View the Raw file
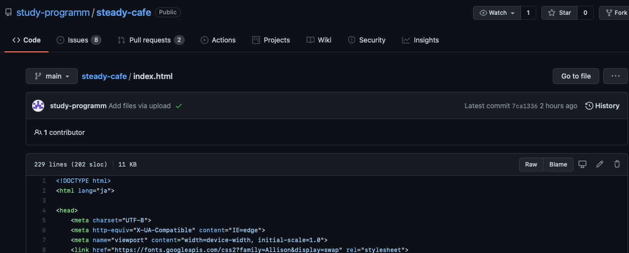Image resolution: width=629 pixels, height=253 pixels. pyautogui.click(x=531, y=165)
